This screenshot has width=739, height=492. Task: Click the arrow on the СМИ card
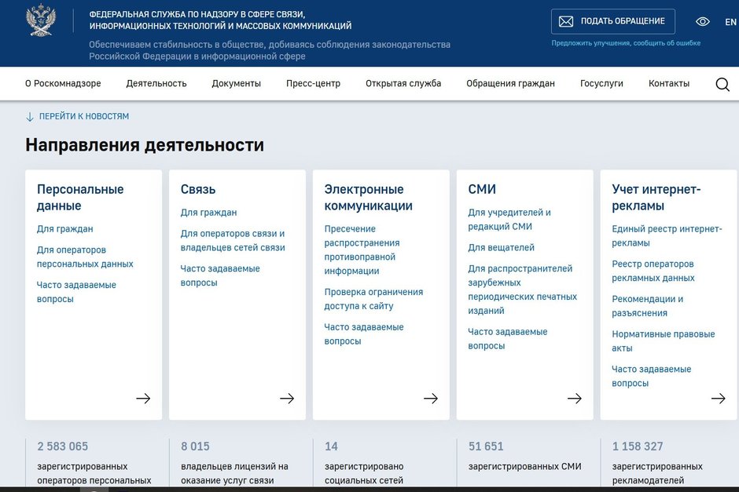tap(575, 399)
